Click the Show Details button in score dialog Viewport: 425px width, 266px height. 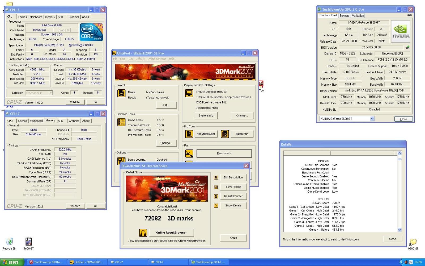point(233,206)
